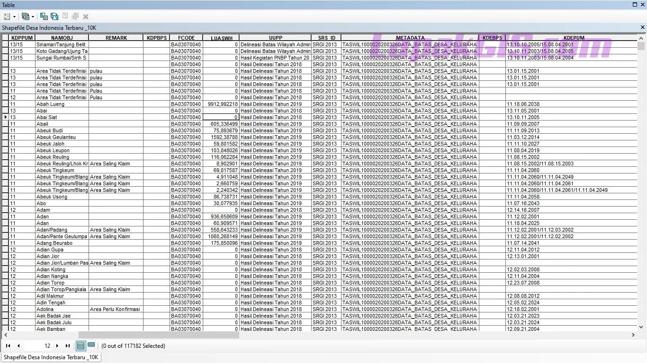Click the KDEBPS column header
The height and width of the screenshot is (363, 647).
pyautogui.click(x=493, y=38)
